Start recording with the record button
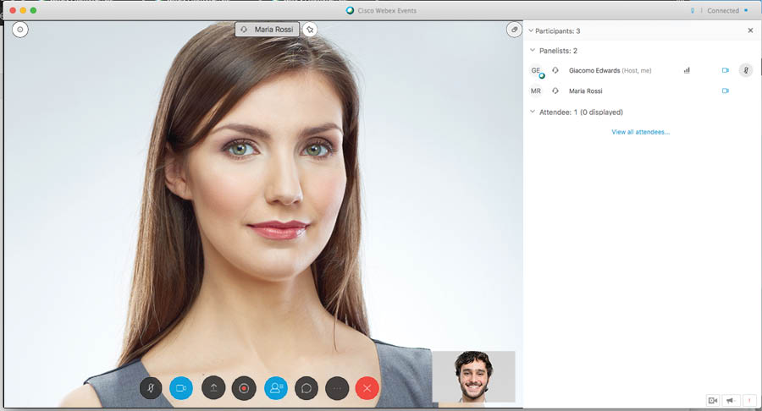 coord(245,388)
